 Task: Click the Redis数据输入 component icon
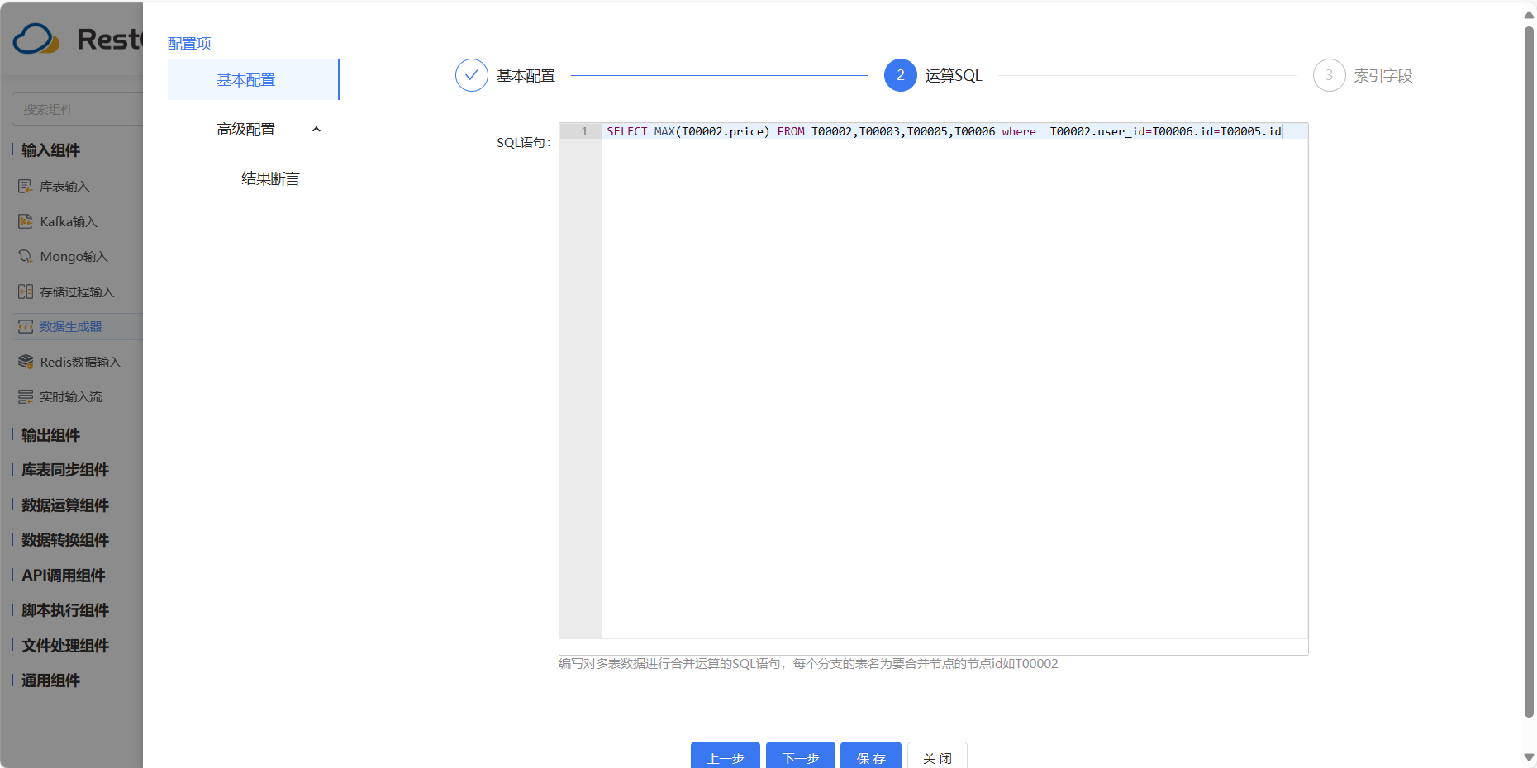pos(26,362)
